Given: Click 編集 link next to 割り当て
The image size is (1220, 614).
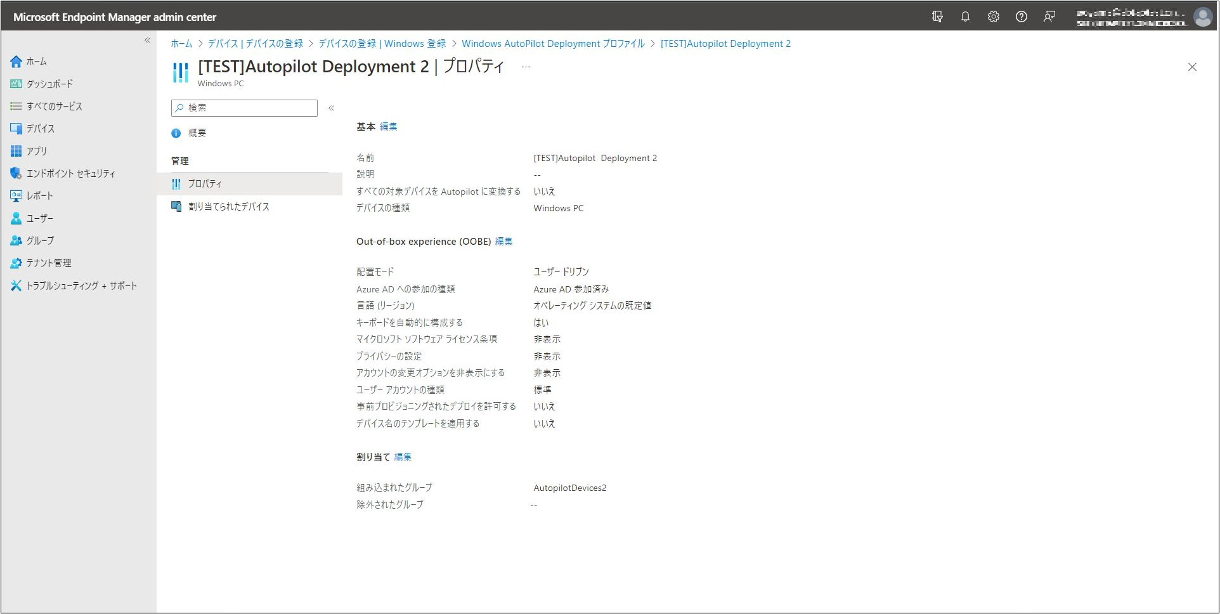Looking at the screenshot, I should (403, 457).
